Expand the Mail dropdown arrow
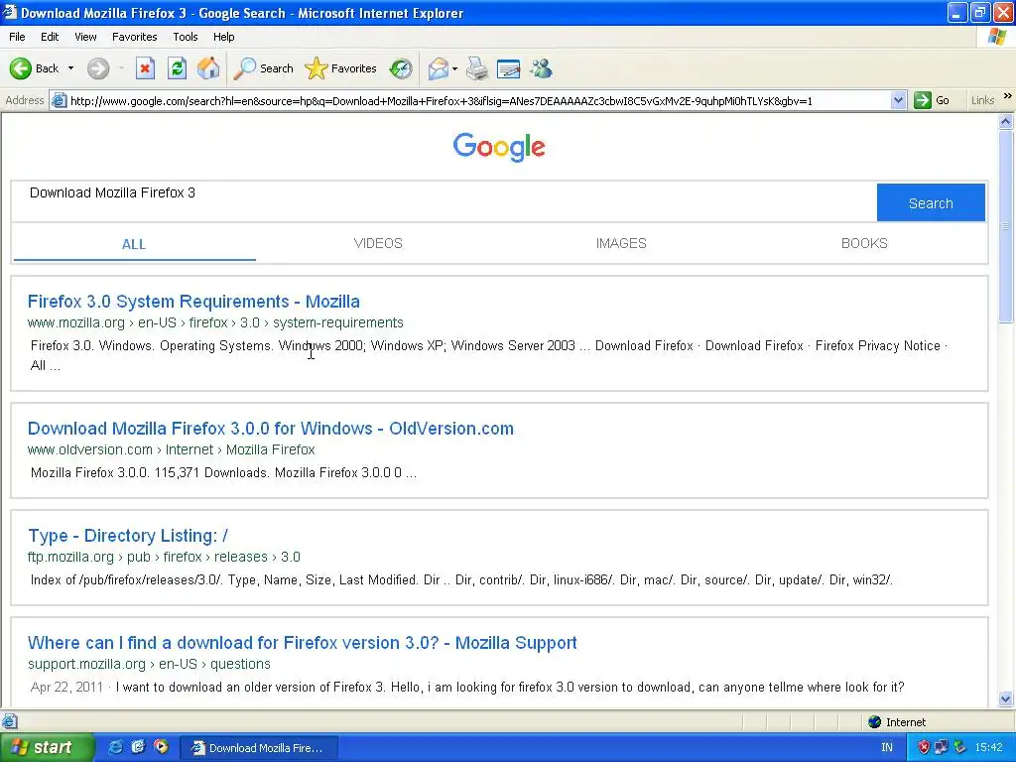Screen dimensions: 1016x762 point(454,68)
